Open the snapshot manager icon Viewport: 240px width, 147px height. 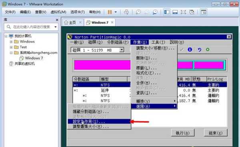pos(155,12)
